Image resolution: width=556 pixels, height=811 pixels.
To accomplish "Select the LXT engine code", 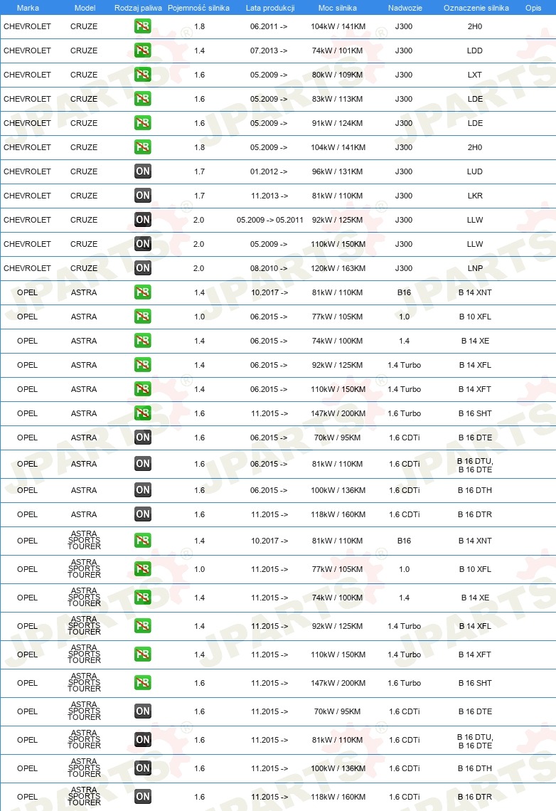I will [x=474, y=75].
